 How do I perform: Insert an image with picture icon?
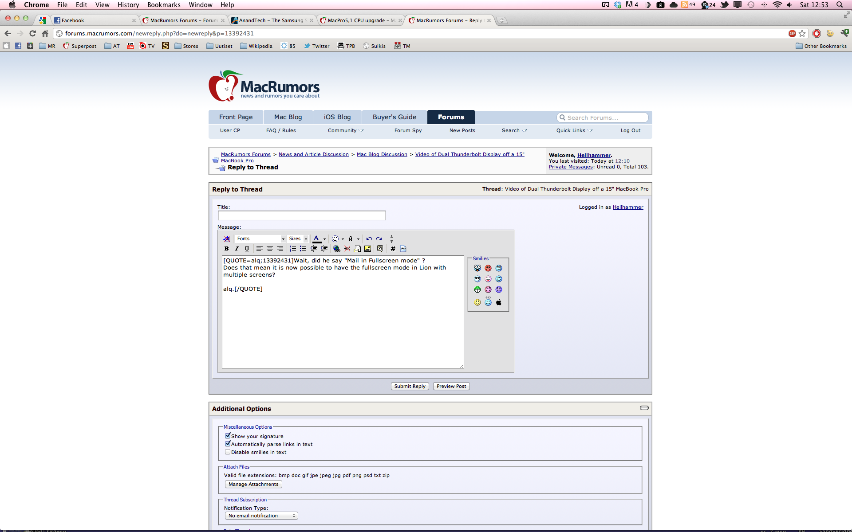pos(367,249)
